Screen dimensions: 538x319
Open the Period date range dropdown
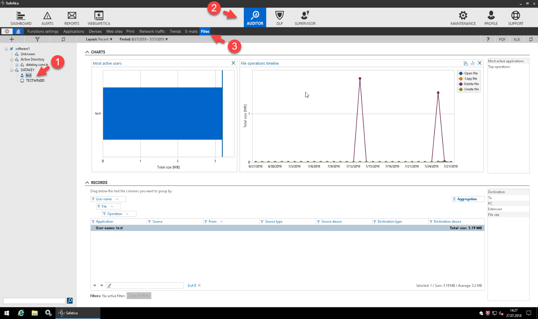point(144,39)
